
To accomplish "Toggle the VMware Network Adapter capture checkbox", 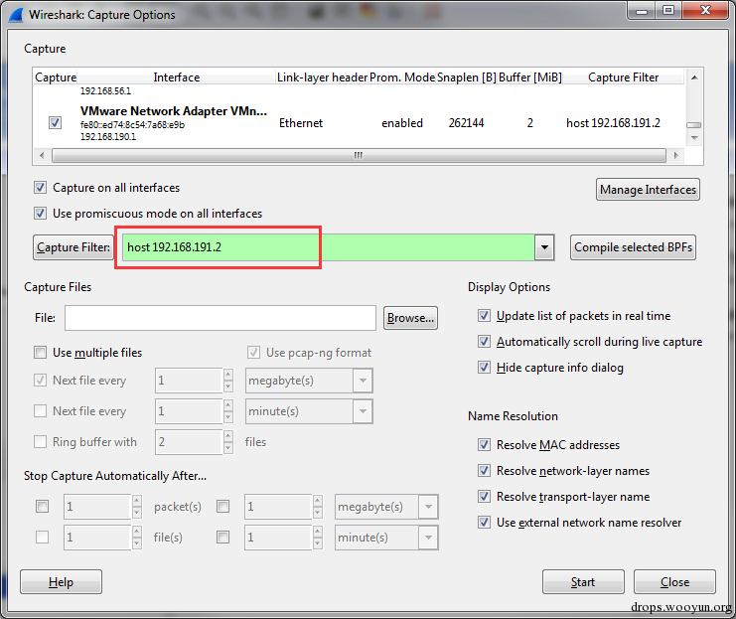I will coord(55,123).
